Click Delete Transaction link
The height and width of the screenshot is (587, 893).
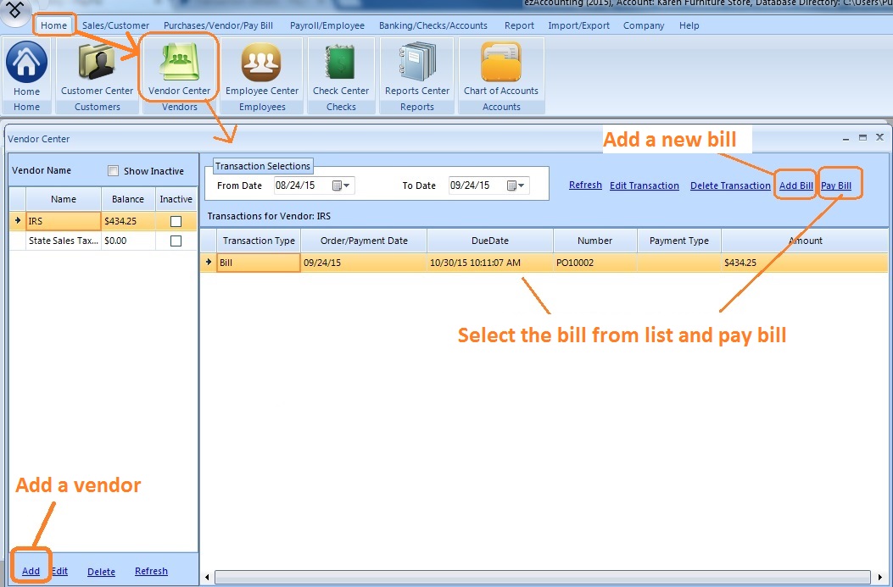[730, 186]
